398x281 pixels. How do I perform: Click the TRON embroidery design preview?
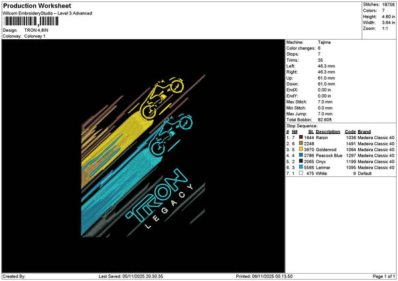[143, 156]
